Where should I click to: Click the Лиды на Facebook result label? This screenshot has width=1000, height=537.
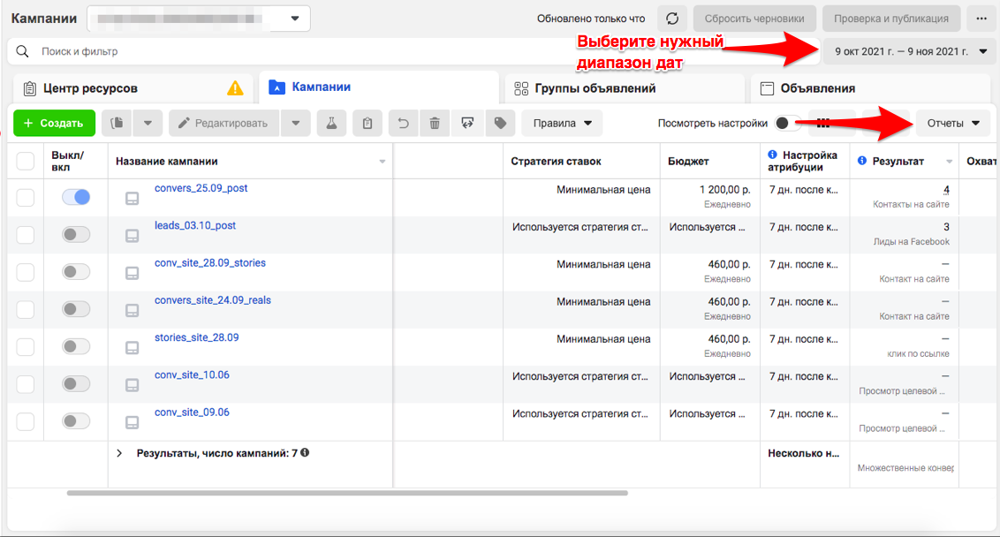point(912,242)
